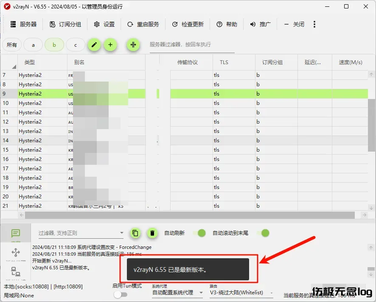Sort by the 类型 column header
This screenshot has width=376, height=302.
pyautogui.click(x=42, y=62)
